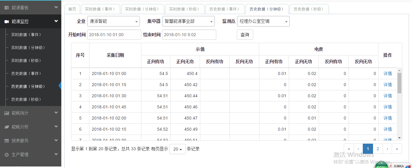Click the 能源监控 camera icon
This screenshot has width=412, height=168.
[x=6, y=22]
